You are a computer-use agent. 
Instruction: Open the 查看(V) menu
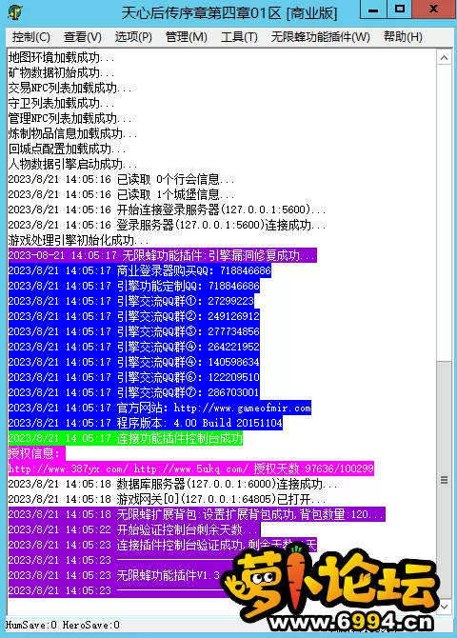tap(82, 37)
